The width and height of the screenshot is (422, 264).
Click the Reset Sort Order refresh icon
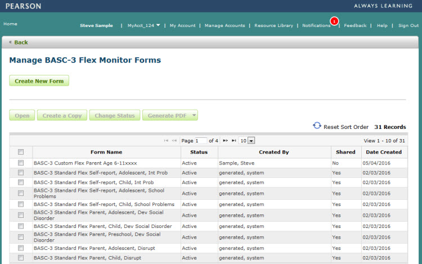pos(317,126)
